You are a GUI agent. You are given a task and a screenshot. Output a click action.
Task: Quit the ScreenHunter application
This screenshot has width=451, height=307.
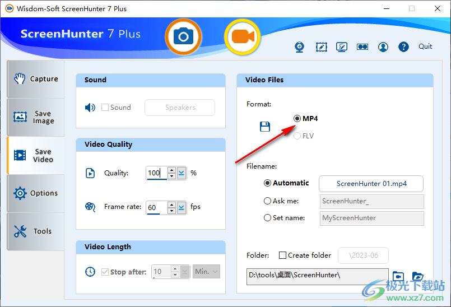(425, 46)
